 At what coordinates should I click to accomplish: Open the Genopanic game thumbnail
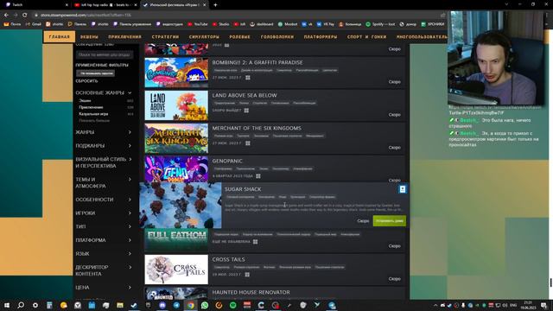point(176,169)
